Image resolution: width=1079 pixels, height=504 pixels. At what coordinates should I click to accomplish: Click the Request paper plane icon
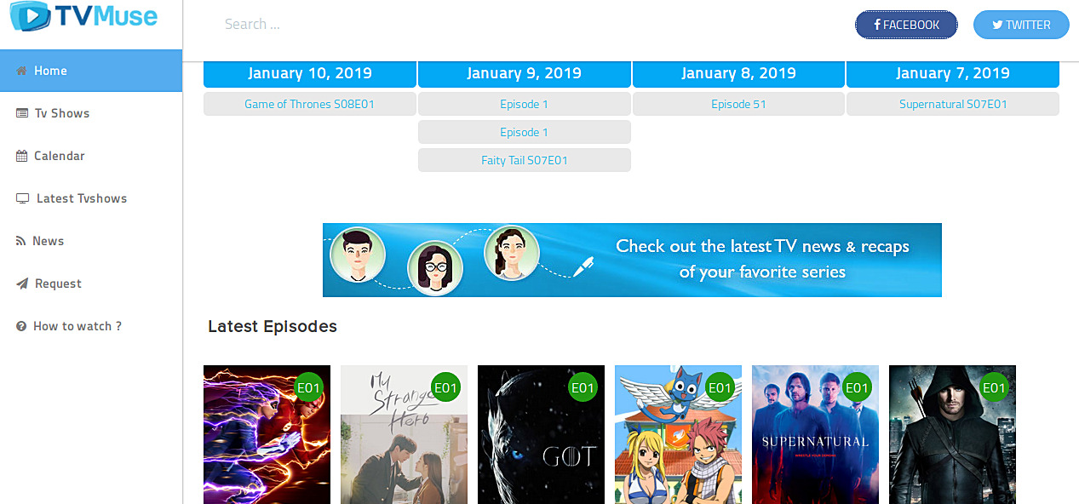22,283
